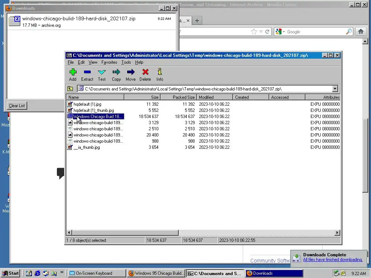Switch to On-Screen Keyboard taskbar button
371x278 pixels.
[x=97, y=273]
